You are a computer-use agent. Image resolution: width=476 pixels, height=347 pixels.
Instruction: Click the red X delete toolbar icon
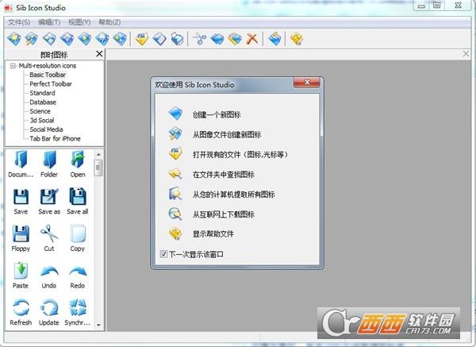coord(252,39)
